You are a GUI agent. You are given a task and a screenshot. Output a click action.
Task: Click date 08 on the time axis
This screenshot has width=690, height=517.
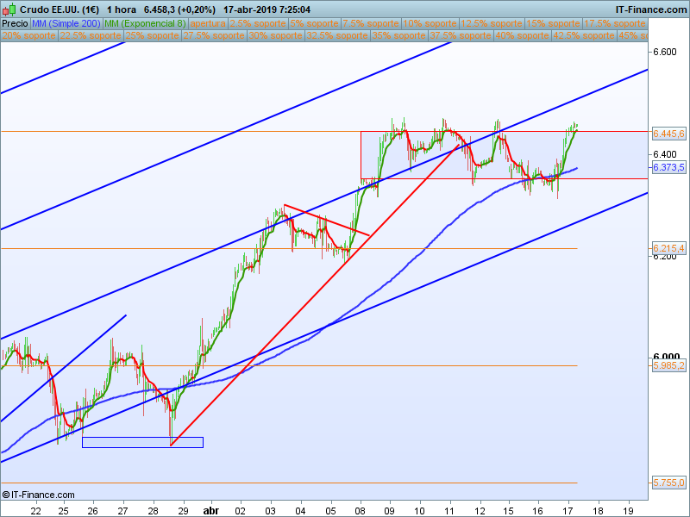360,511
